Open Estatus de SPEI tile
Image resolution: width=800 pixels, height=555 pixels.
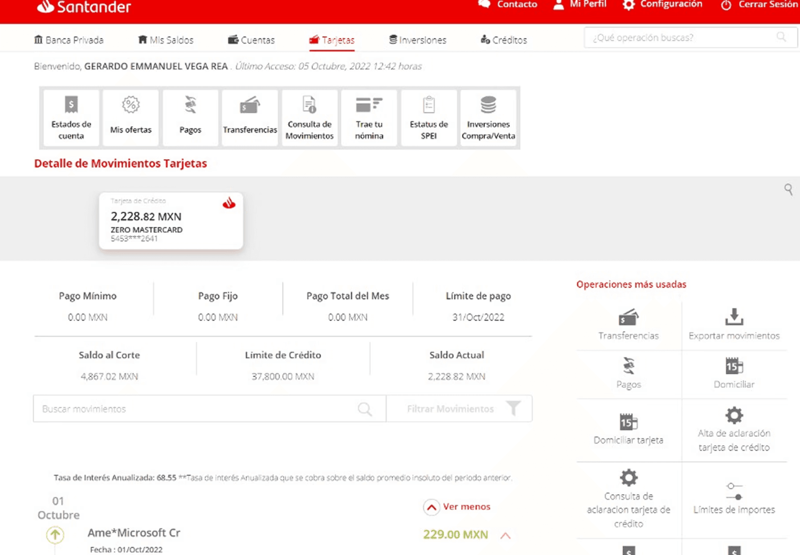tap(429, 118)
